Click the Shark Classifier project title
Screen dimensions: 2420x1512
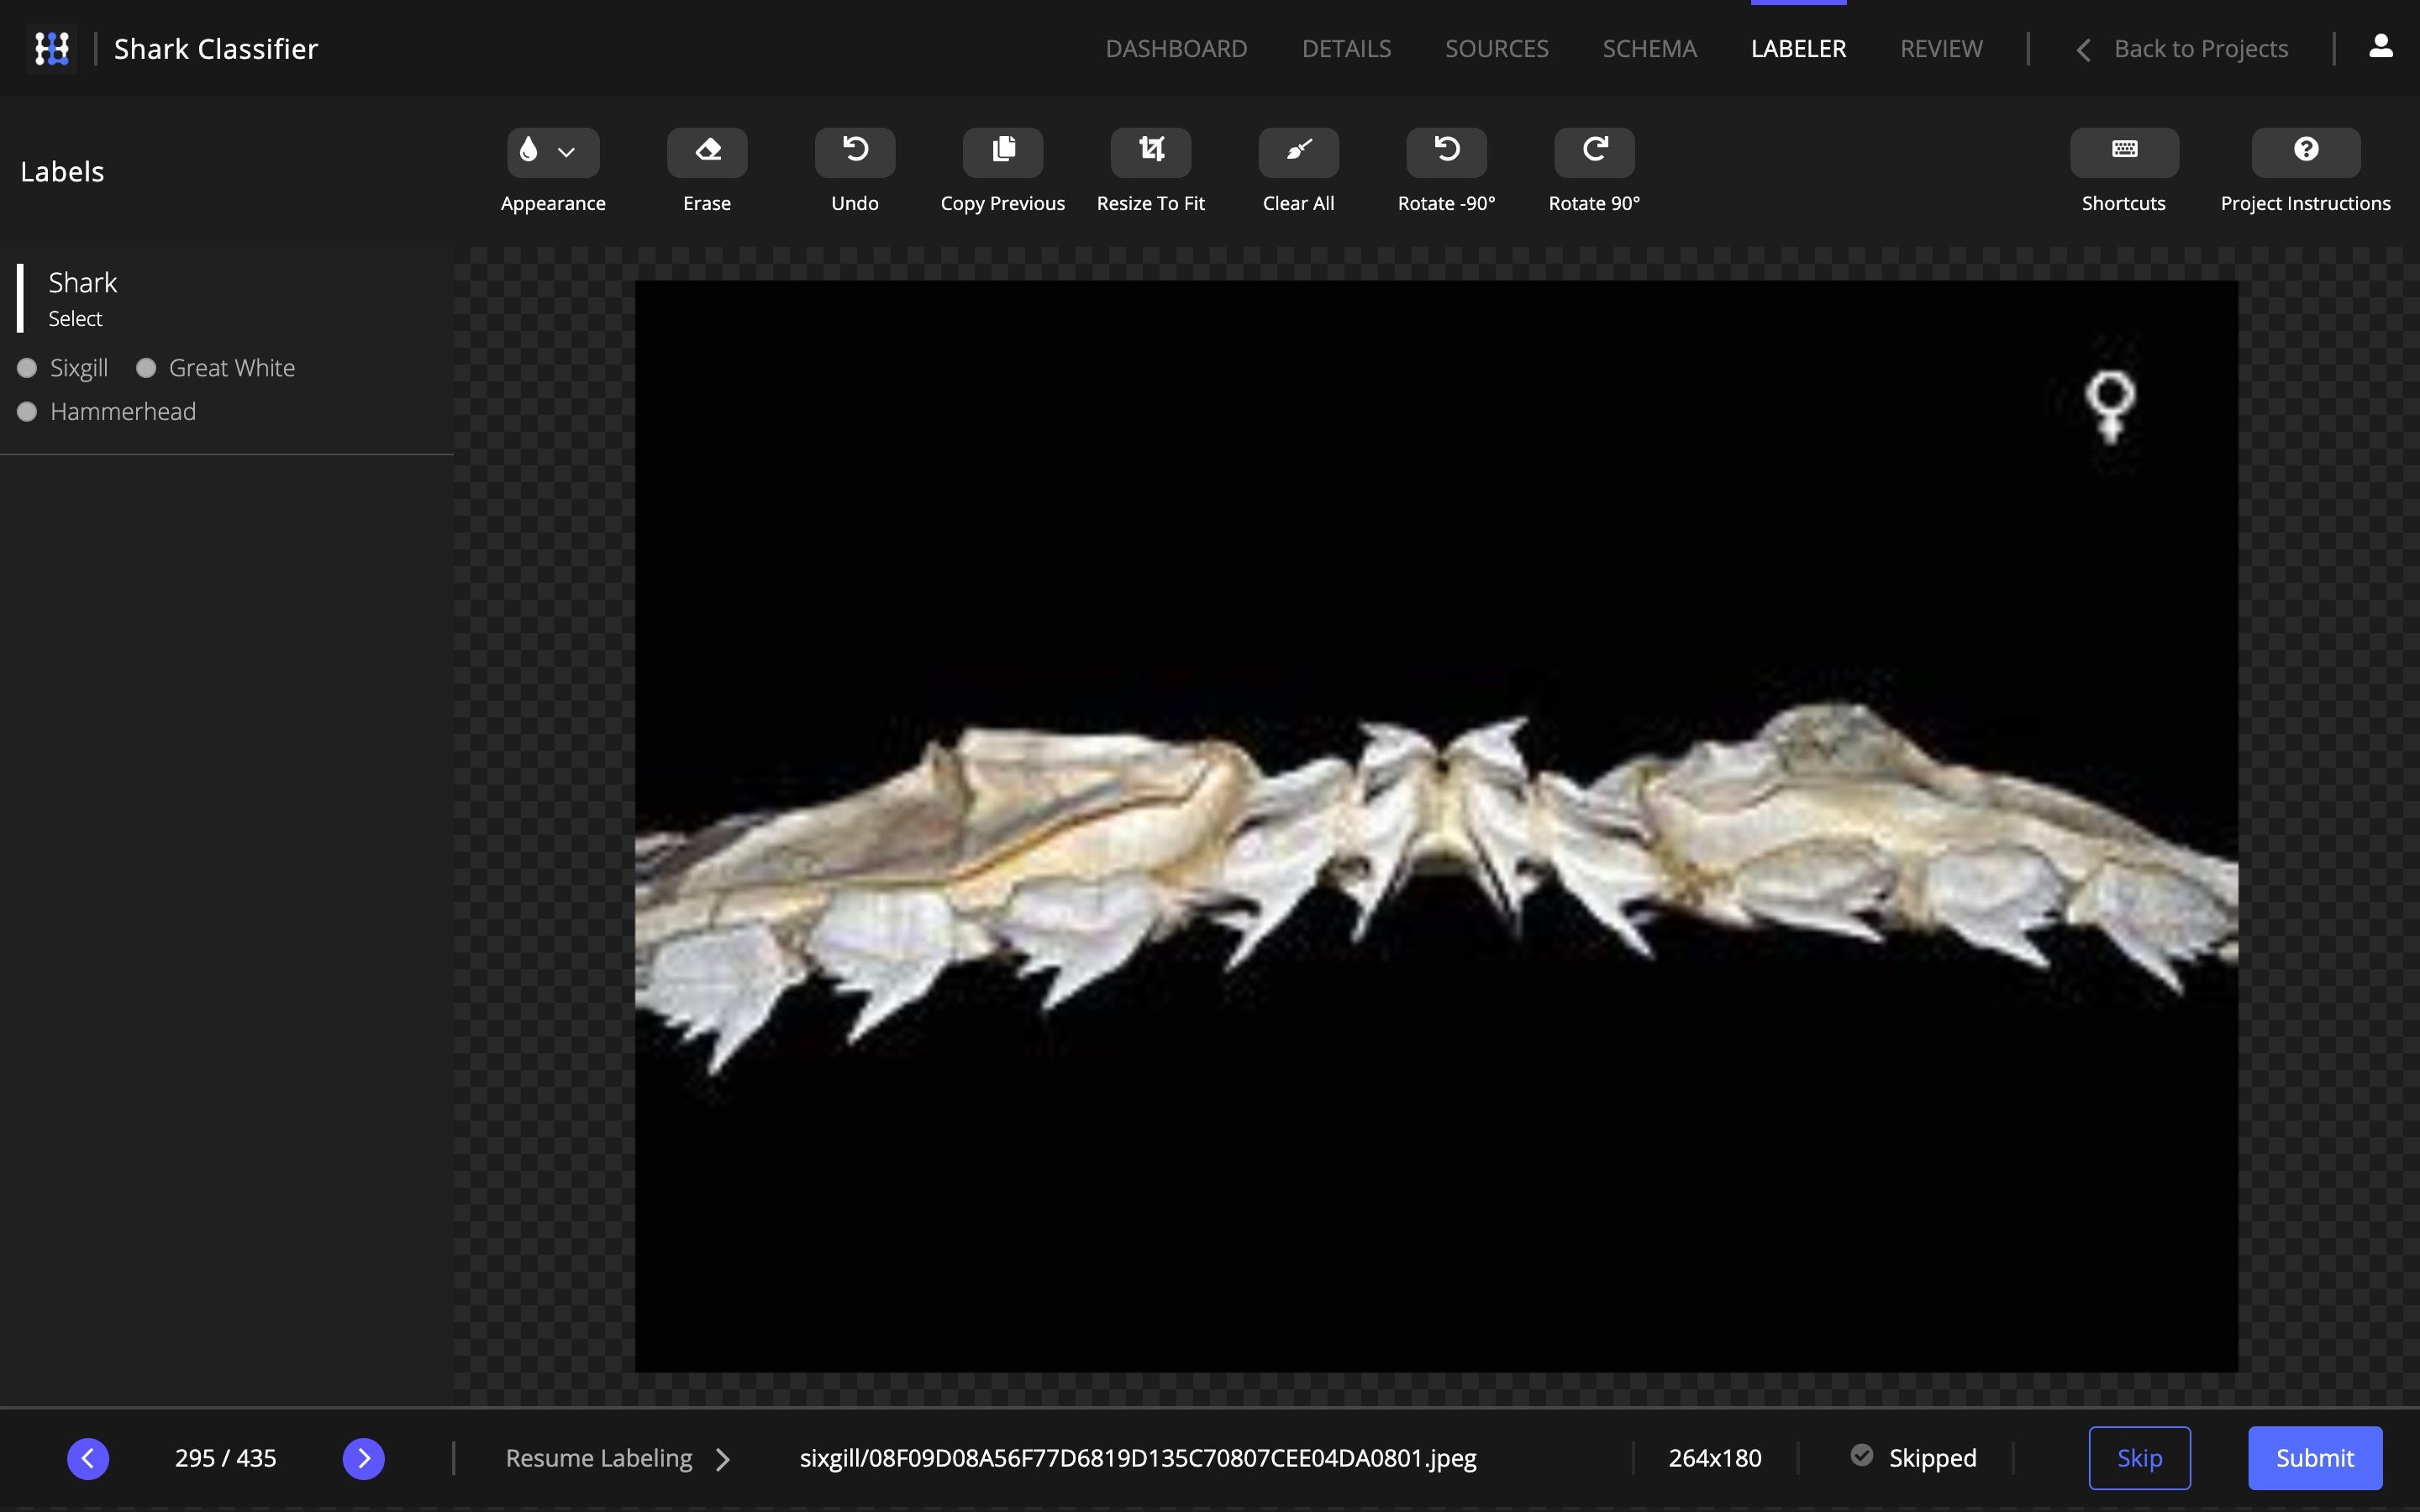(216, 48)
